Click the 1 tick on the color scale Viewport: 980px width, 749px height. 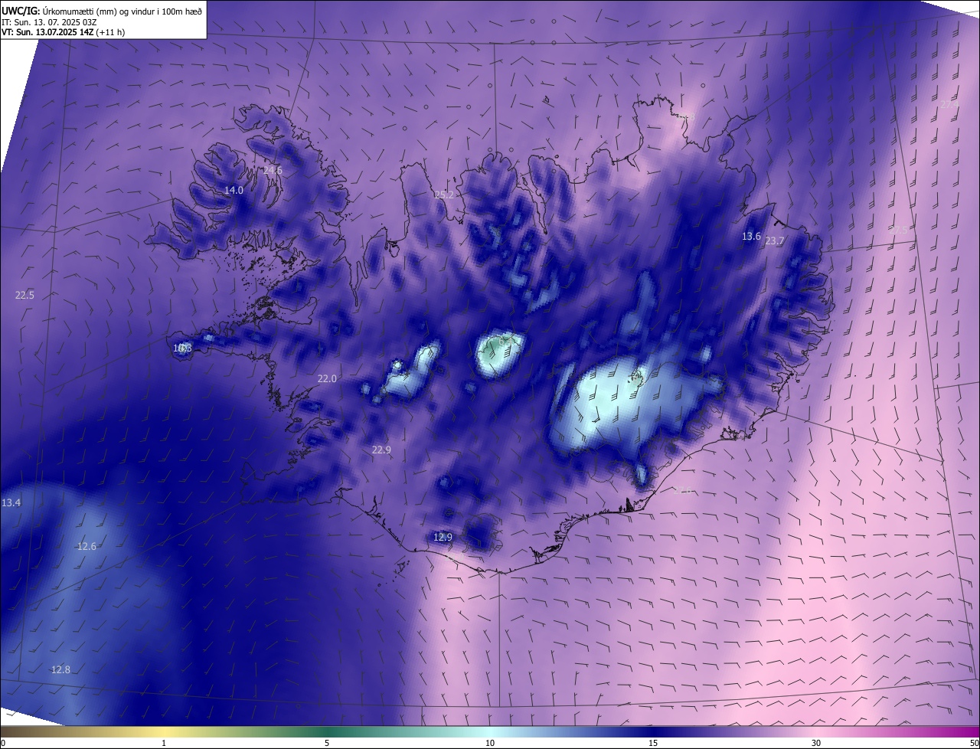164,743
